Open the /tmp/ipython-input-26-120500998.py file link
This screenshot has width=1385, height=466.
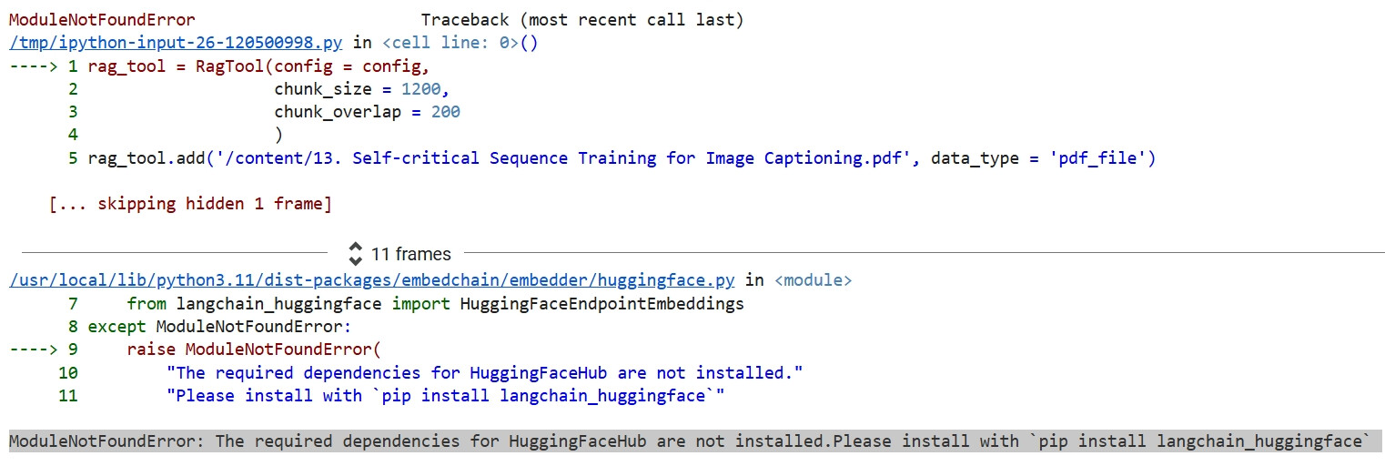pos(177,43)
